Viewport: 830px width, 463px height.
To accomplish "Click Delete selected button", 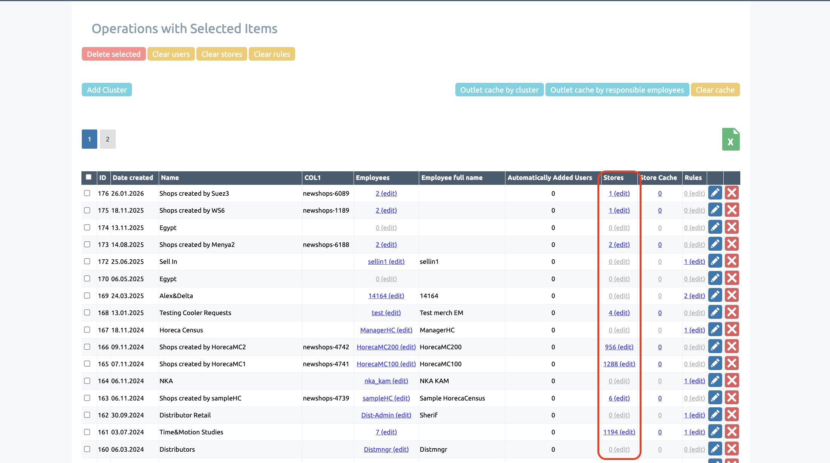I will [x=113, y=54].
